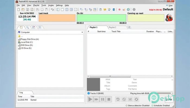Screen dimensions: 190x108
Task: Click the green On Air display box
Action: click(102, 18)
